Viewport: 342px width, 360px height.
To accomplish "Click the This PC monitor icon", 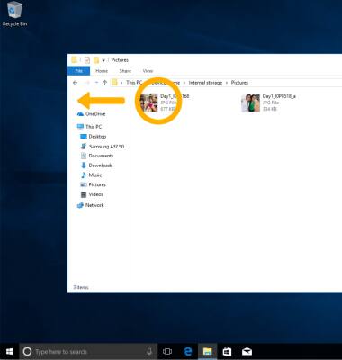I will click(80, 127).
